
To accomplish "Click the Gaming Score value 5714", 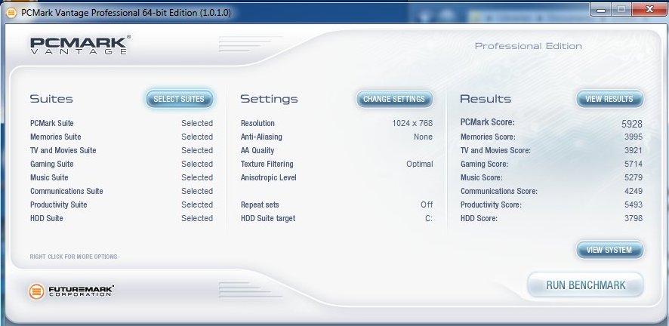I will coord(634,164).
